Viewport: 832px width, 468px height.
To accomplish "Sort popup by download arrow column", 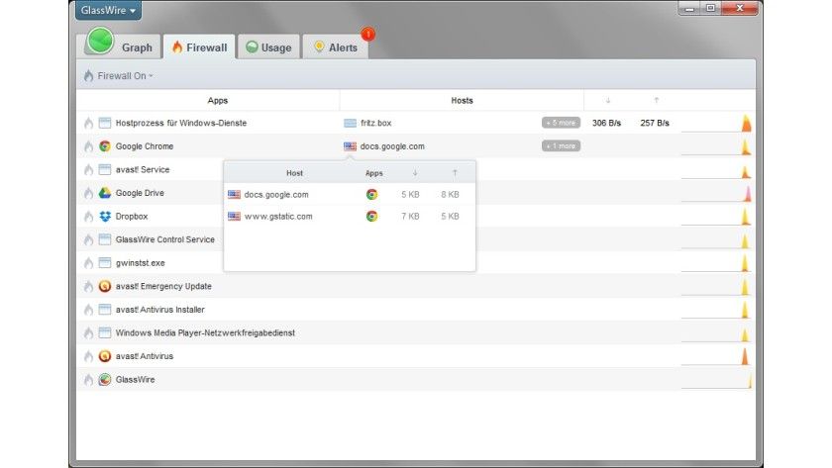I will [x=415, y=173].
